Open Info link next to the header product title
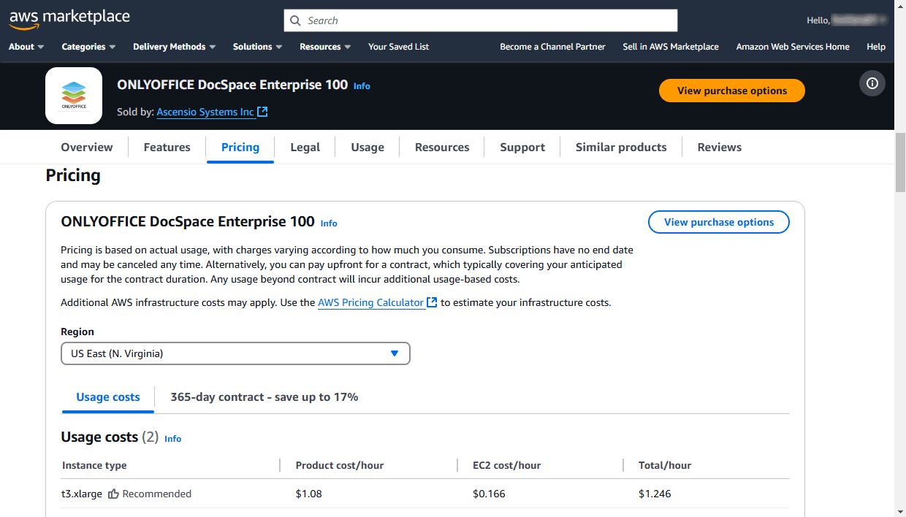This screenshot has width=906, height=517. [x=362, y=86]
